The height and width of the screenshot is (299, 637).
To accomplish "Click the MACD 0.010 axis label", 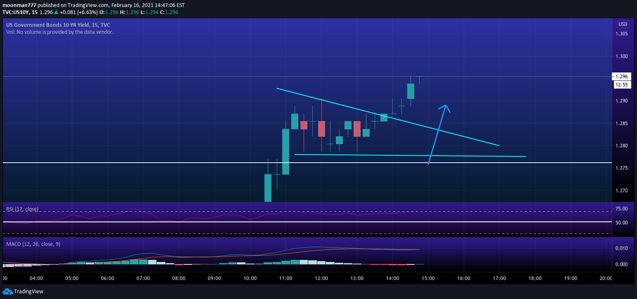I will pyautogui.click(x=621, y=248).
